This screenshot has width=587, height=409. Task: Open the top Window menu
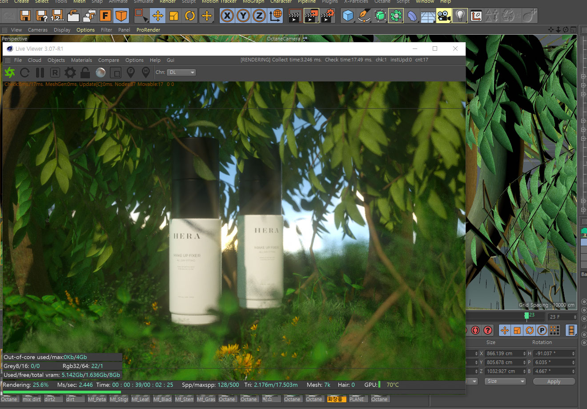pos(425,2)
